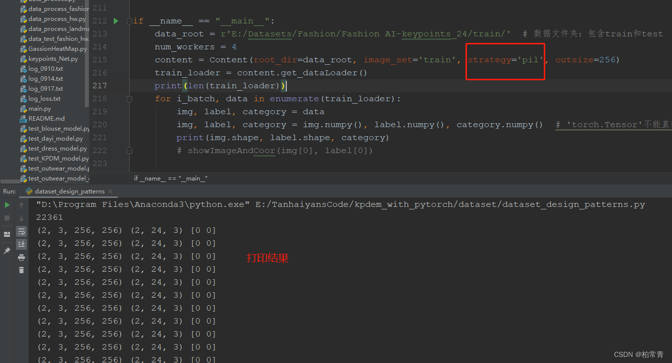The width and height of the screenshot is (672, 363).
Task: Select test_blouse_model.py in project tree
Action: pyautogui.click(x=59, y=129)
